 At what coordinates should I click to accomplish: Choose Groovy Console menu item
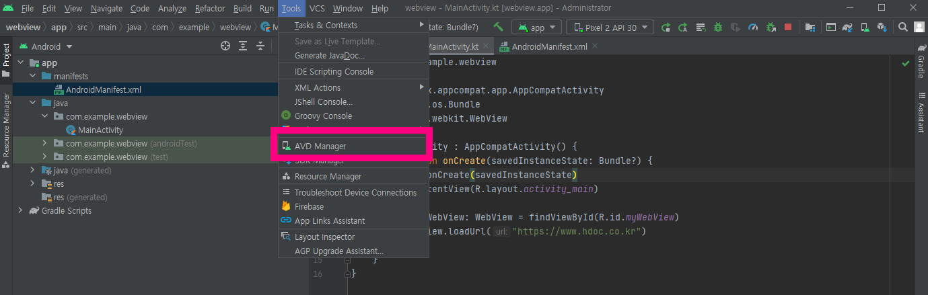coord(353,116)
